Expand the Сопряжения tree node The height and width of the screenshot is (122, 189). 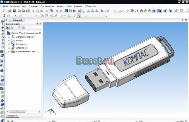tap(9, 48)
